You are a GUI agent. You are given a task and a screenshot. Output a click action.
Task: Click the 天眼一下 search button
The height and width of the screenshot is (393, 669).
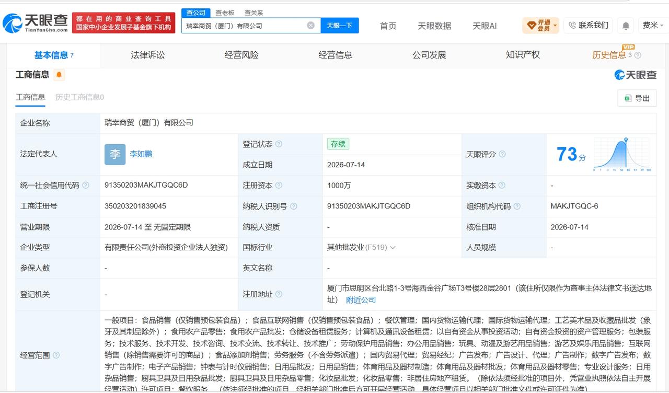[x=340, y=25]
